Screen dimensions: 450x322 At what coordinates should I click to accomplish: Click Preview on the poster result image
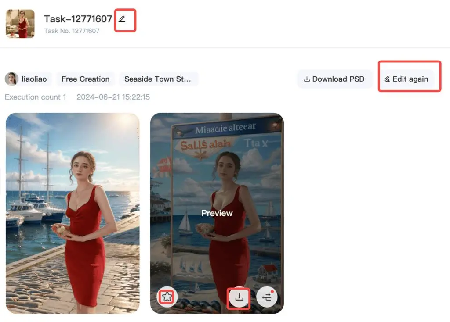217,213
